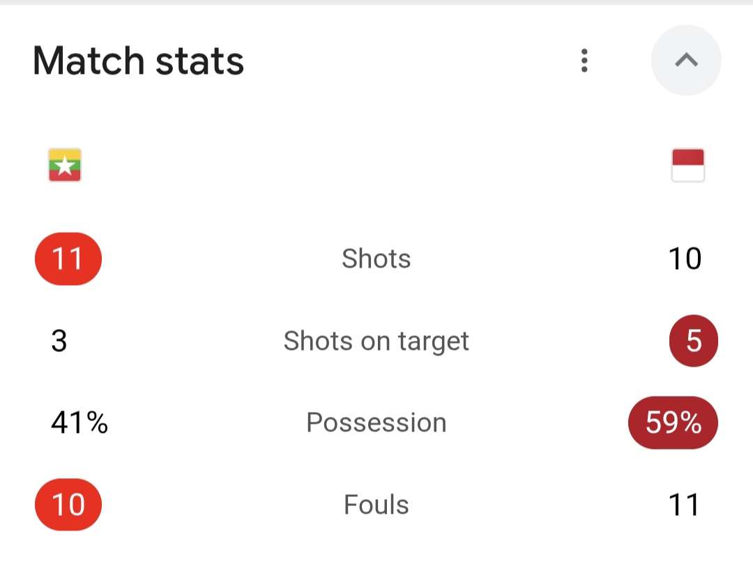Click the Shots stat label
Image resolution: width=753 pixels, height=580 pixels.
click(376, 259)
